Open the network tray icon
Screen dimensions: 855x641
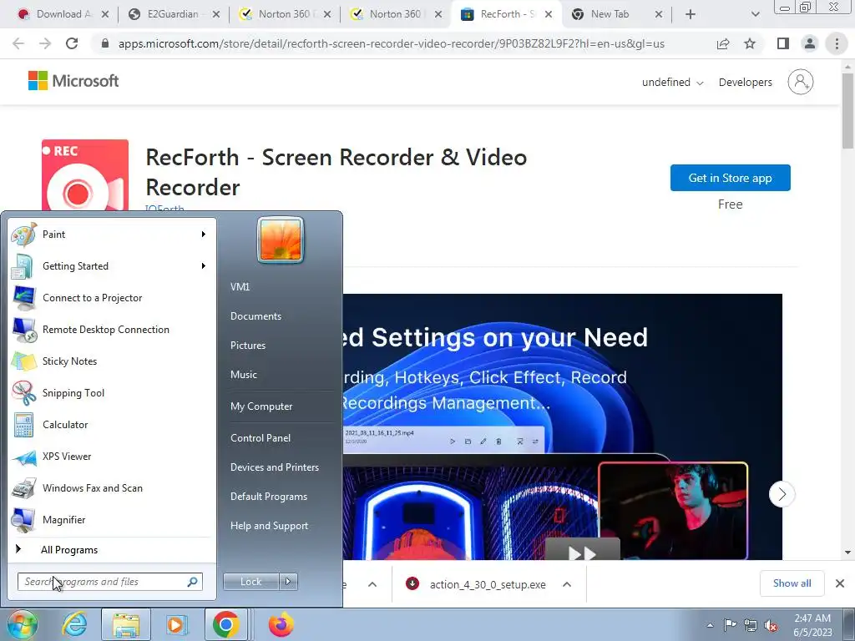751,625
